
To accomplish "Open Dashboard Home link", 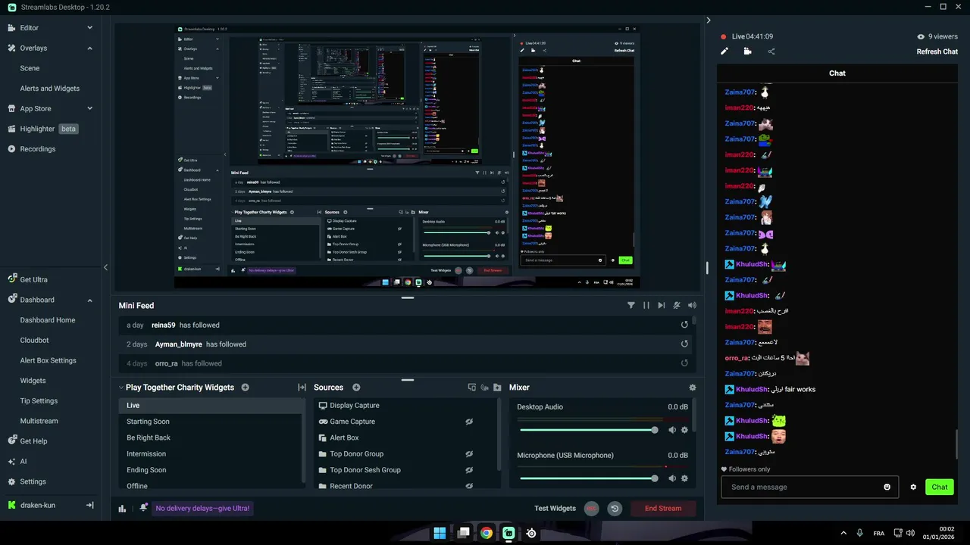I will tap(48, 320).
